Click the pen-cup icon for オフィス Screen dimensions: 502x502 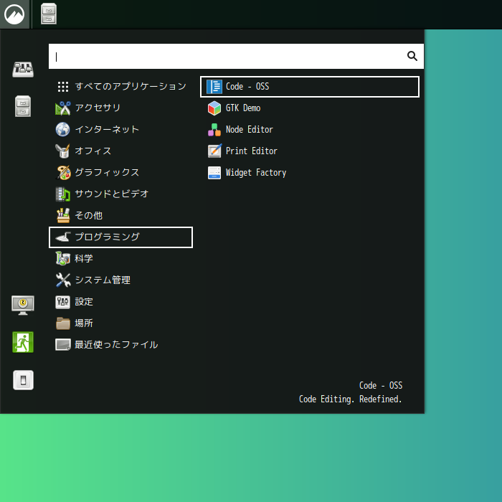pyautogui.click(x=63, y=151)
